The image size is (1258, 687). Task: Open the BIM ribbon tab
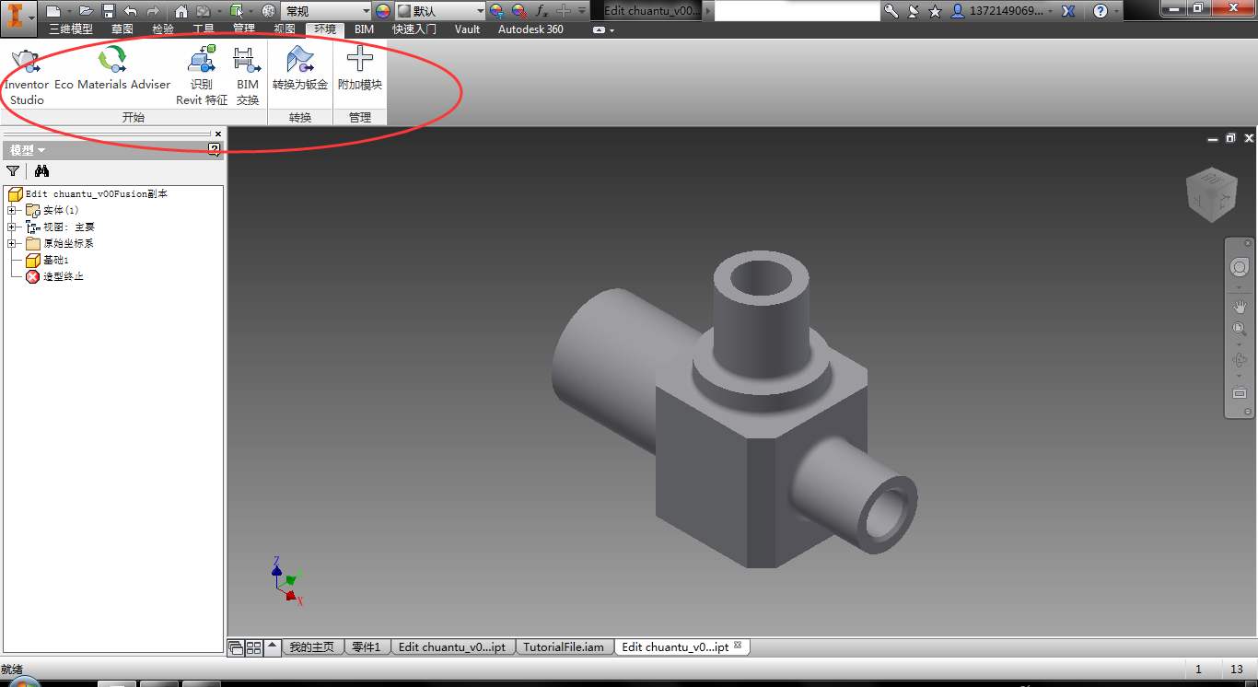coord(365,29)
